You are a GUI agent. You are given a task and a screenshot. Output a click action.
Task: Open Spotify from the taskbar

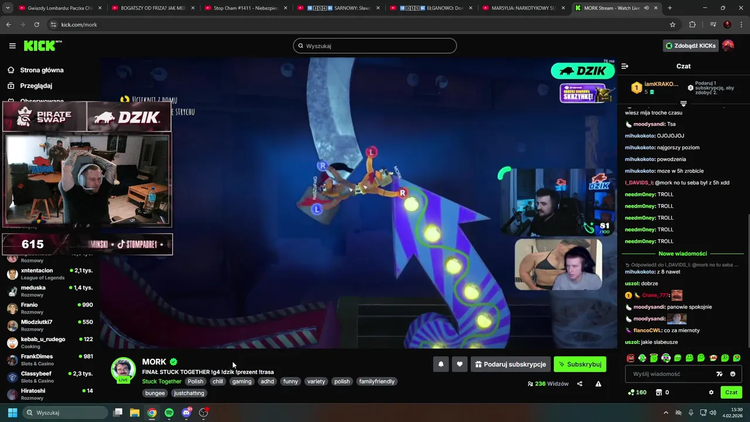tap(169, 413)
